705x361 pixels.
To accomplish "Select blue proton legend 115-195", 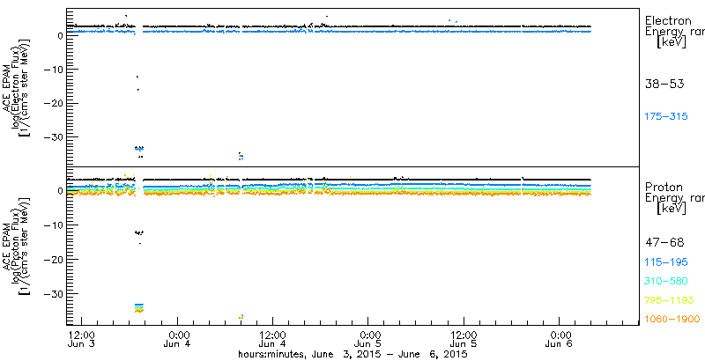I will click(666, 262).
